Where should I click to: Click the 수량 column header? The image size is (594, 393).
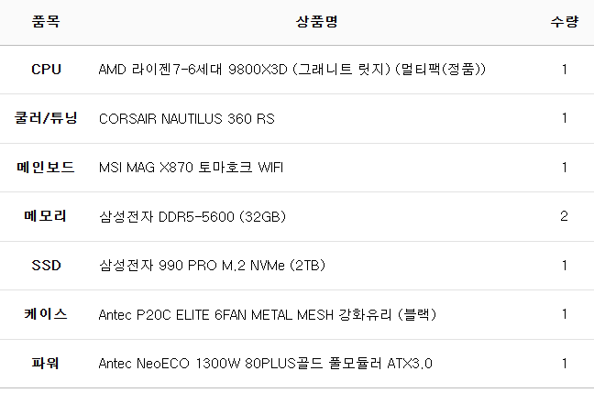pos(564,22)
